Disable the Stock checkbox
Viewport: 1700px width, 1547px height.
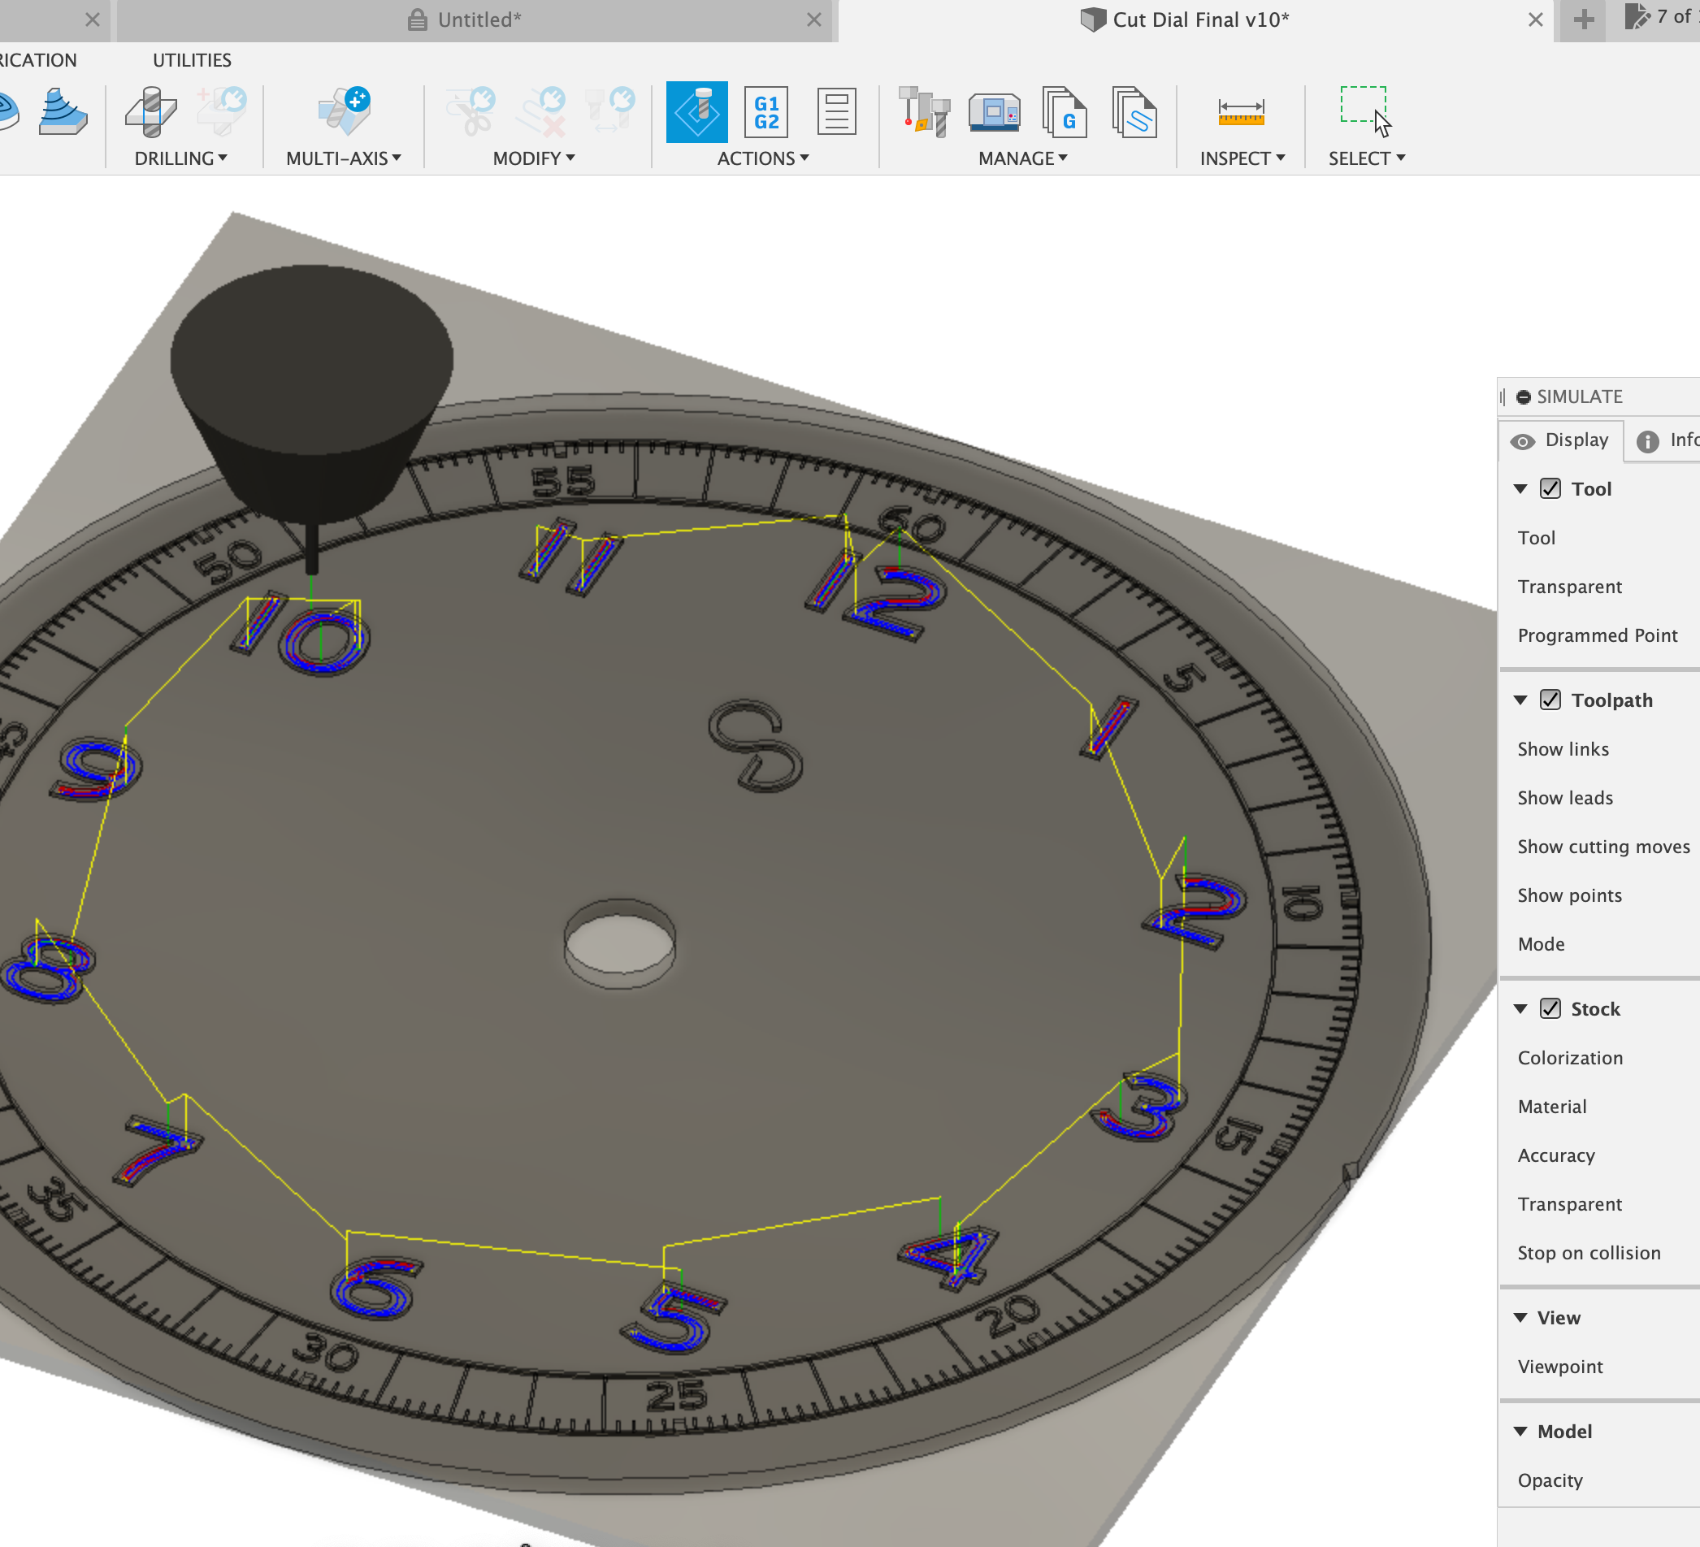tap(1550, 1008)
